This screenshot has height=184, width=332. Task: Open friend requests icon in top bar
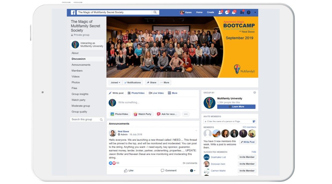point(220,12)
